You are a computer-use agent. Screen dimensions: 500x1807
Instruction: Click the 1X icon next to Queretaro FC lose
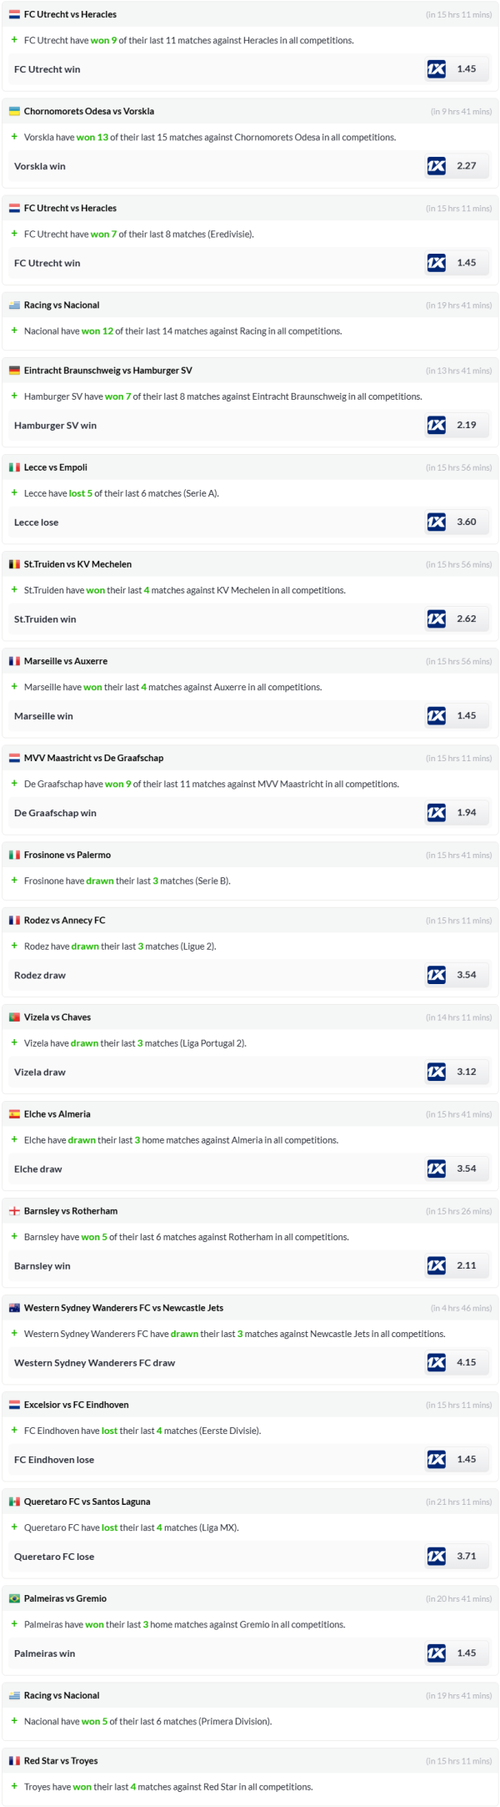pos(436,1556)
